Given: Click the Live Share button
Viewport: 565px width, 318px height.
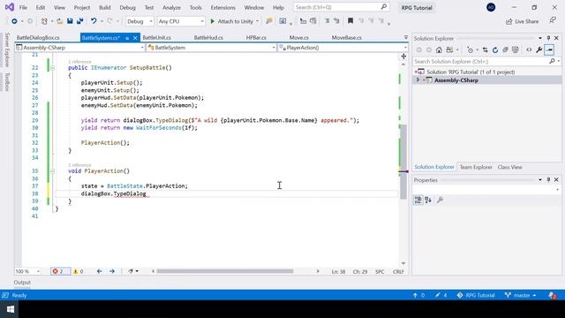Looking at the screenshot, I should 523,21.
